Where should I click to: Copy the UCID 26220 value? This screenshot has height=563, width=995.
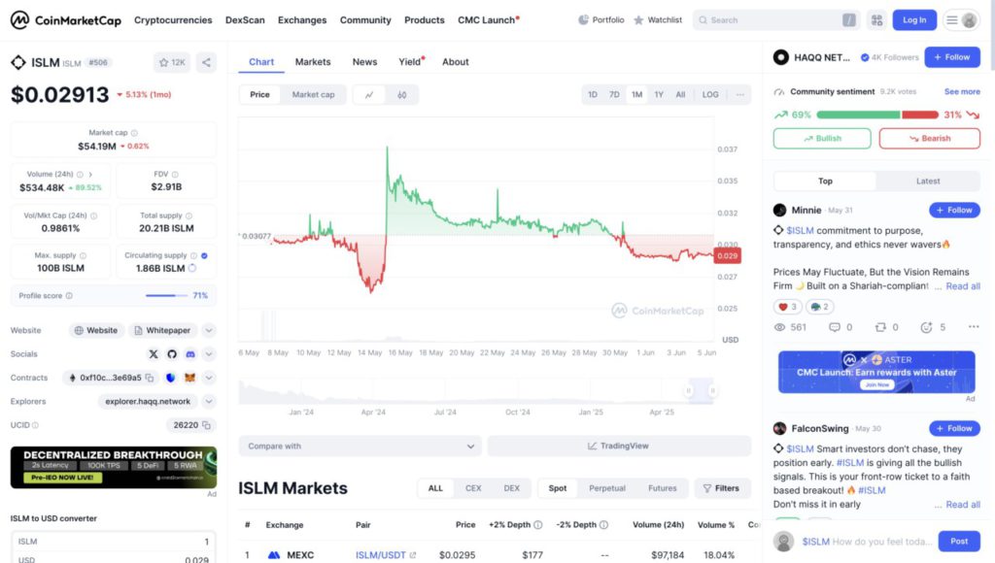206,425
